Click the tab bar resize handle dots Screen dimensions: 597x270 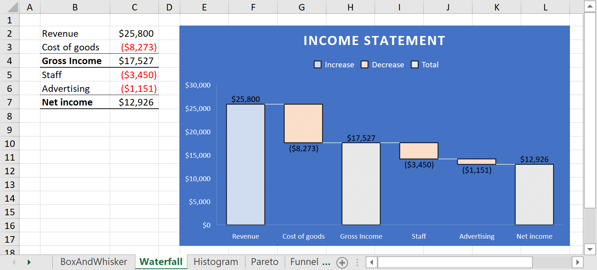tap(357, 262)
